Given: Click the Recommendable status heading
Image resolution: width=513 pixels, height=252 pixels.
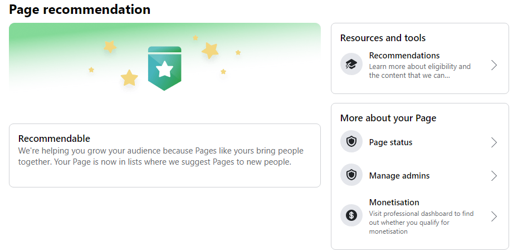Looking at the screenshot, I should 55,139.
